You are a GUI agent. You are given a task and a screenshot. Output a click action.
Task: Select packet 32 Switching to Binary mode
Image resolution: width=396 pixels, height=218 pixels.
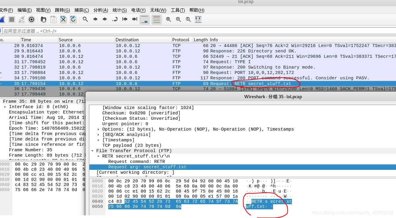(198, 67)
